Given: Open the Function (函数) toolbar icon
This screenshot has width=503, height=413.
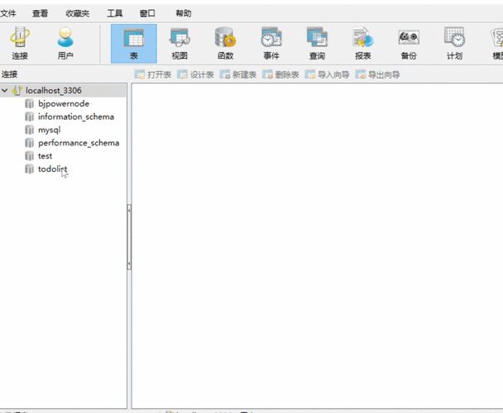Looking at the screenshot, I should [225, 43].
